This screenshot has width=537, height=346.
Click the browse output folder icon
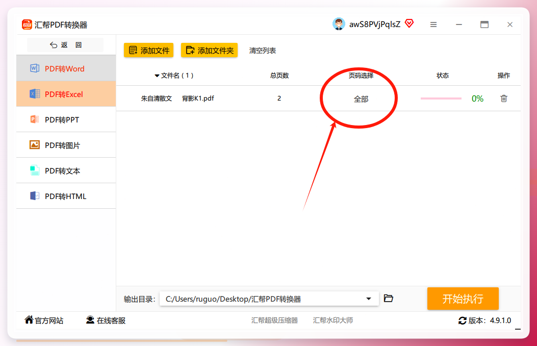pos(389,299)
